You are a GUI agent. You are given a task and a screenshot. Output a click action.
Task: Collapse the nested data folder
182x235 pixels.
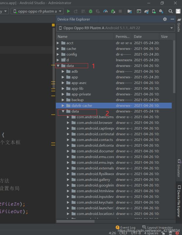pyautogui.click(x=63, y=111)
